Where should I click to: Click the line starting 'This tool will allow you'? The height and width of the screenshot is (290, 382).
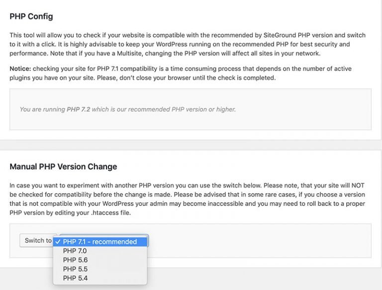coord(188,35)
